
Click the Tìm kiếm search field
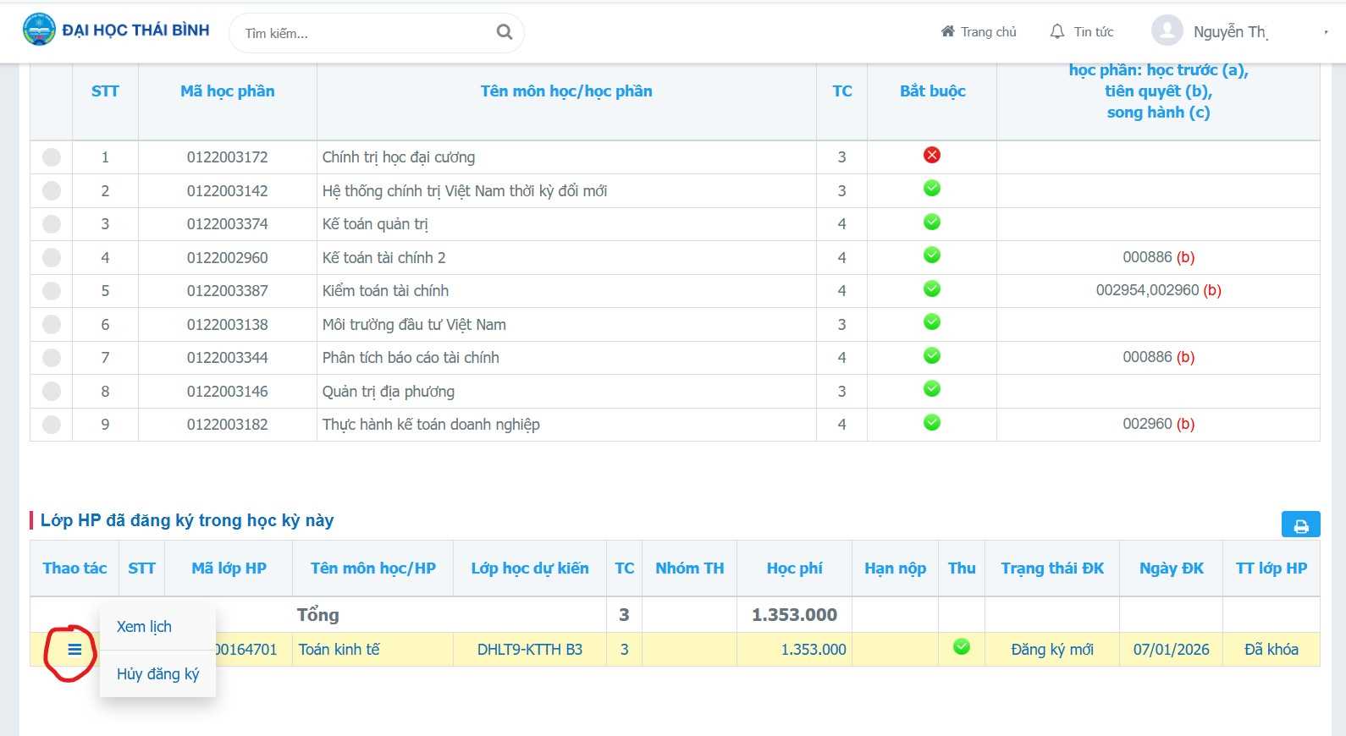pos(364,33)
